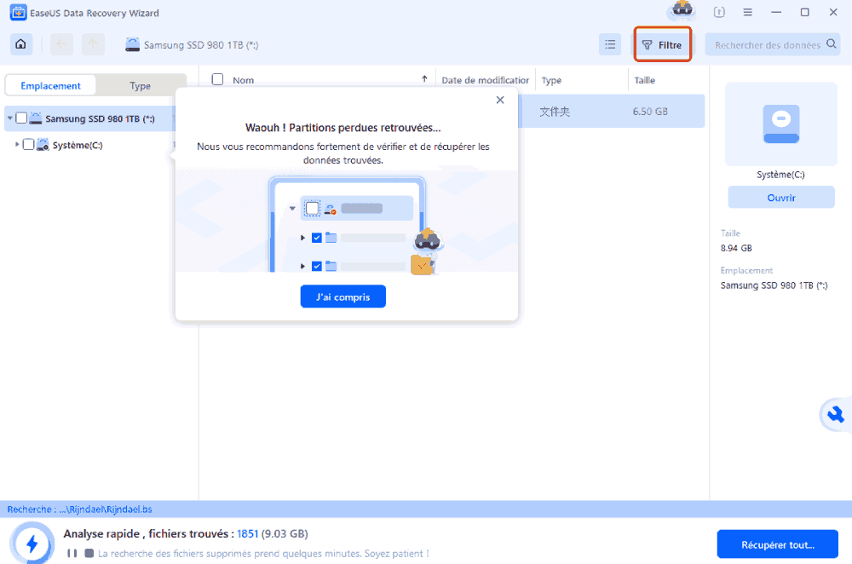The height and width of the screenshot is (564, 852).
Task: Focus the Rechercher des données search field
Action: 772,44
